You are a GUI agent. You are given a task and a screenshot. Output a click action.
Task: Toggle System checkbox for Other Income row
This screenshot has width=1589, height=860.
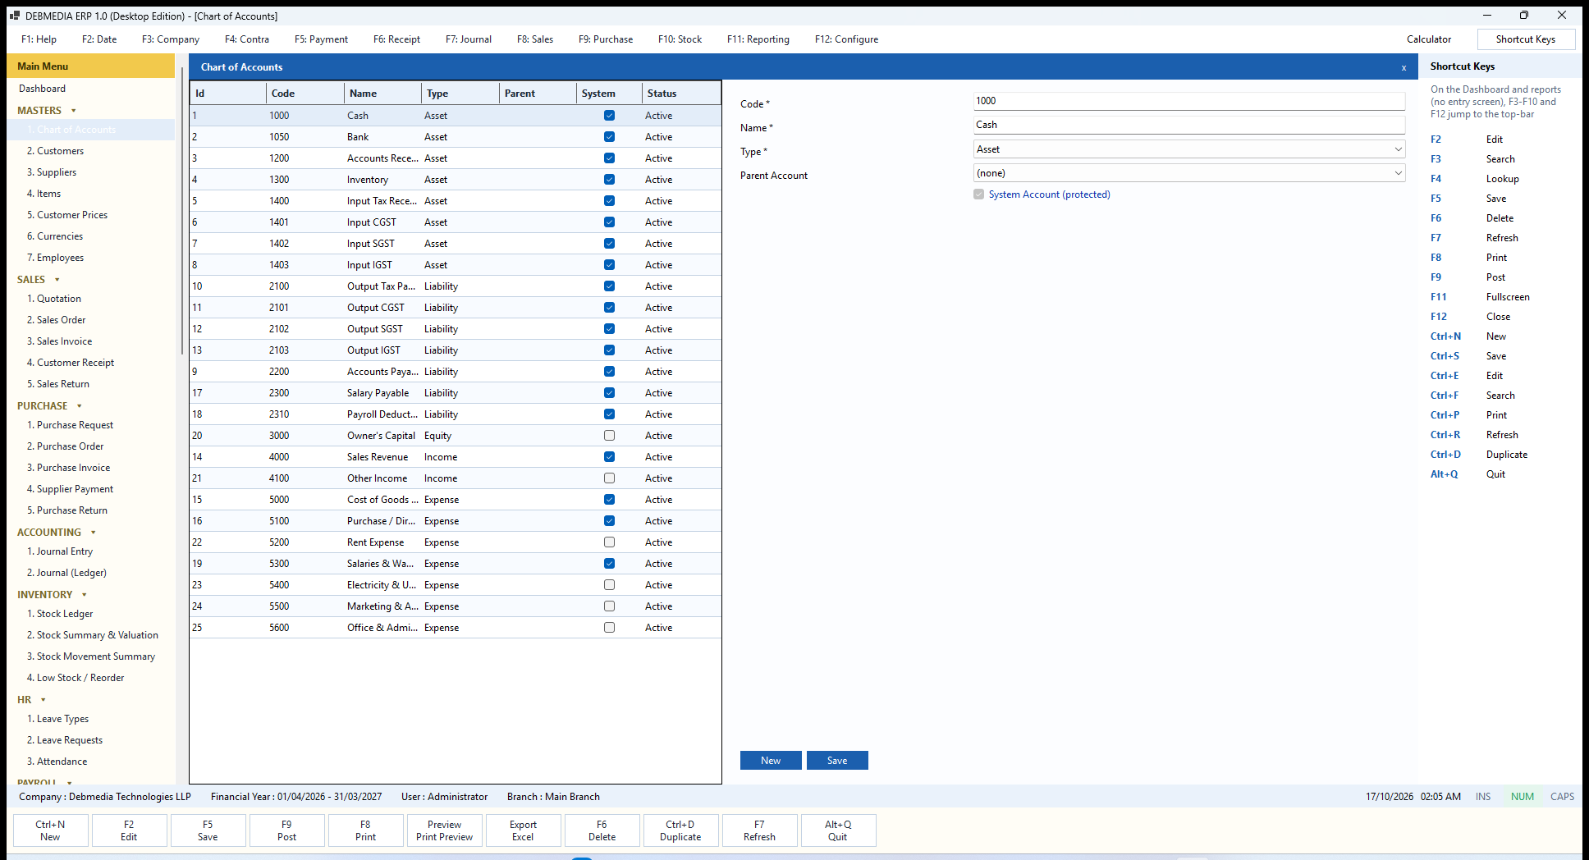[x=609, y=478]
